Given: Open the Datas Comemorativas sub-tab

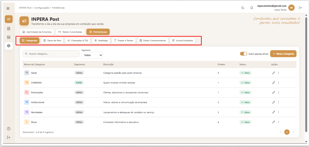Looking at the screenshot, I should point(152,40).
